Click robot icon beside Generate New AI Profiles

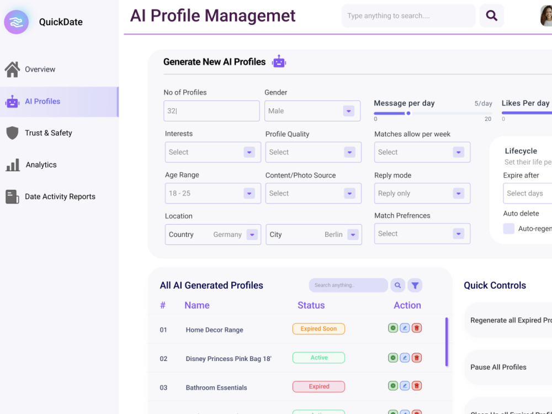click(x=279, y=62)
